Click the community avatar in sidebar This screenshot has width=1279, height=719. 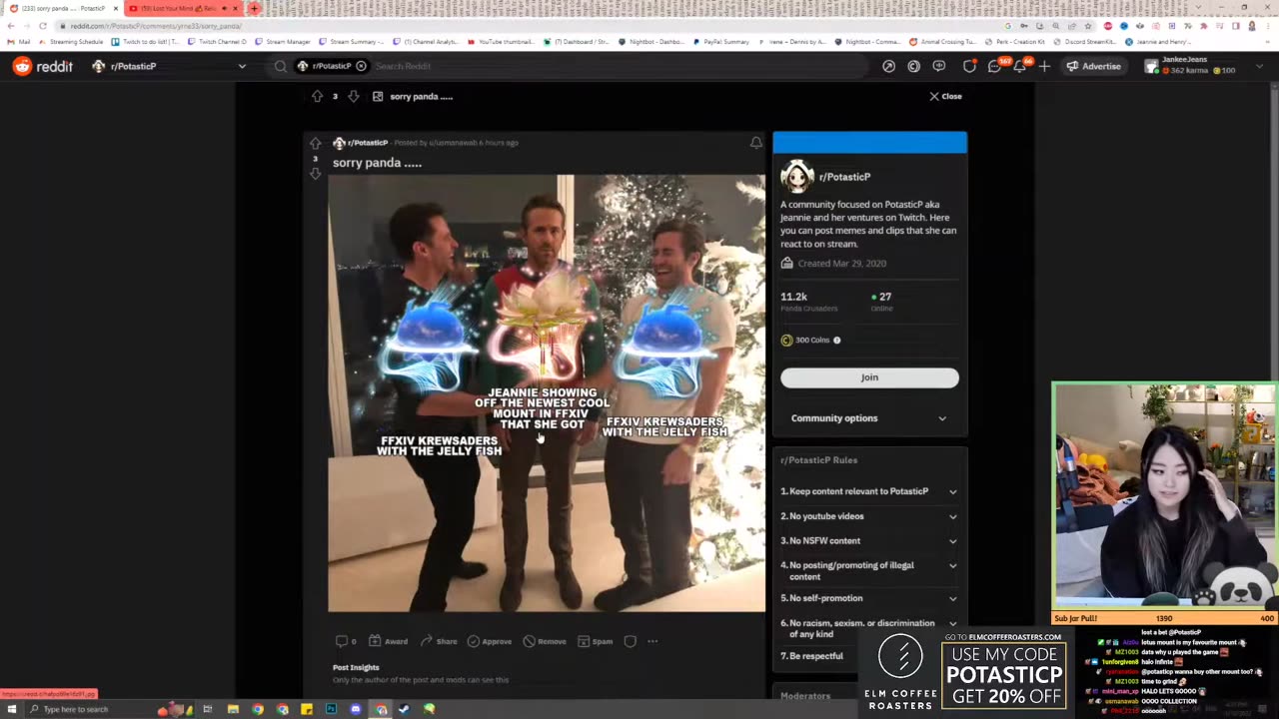pyautogui.click(x=796, y=177)
